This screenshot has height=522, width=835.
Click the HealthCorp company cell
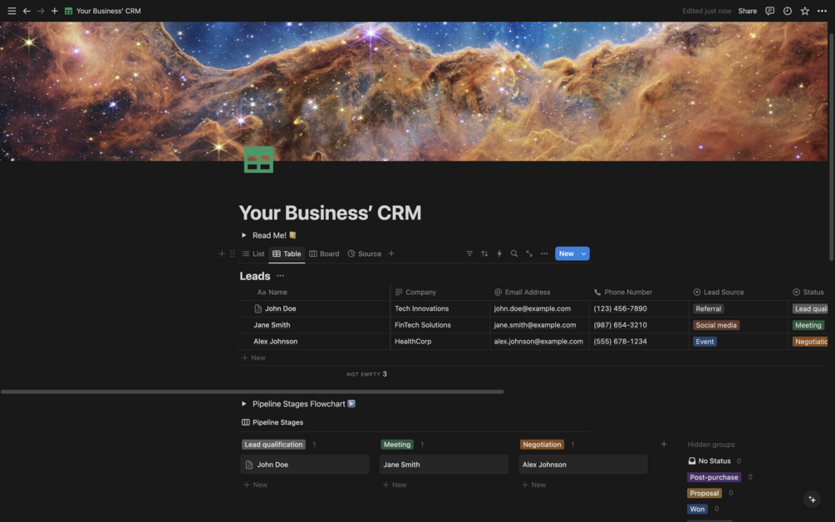pos(440,342)
